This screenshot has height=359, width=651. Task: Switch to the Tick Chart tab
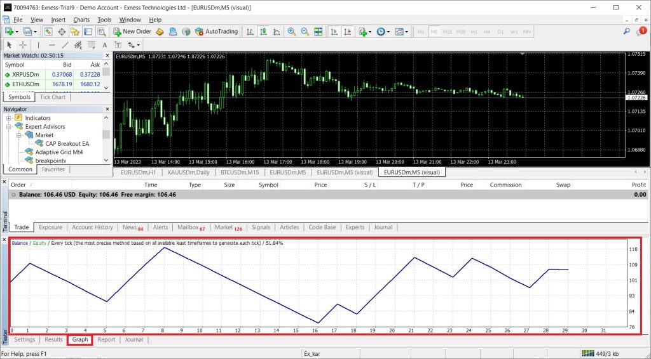pos(53,97)
